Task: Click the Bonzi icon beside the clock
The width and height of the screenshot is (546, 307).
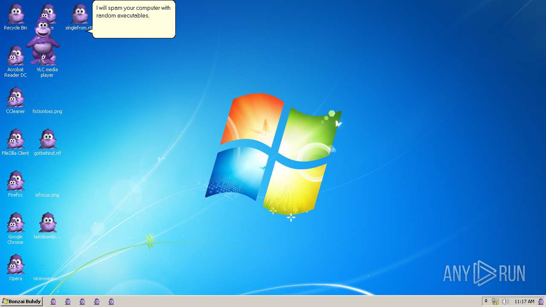Action: (541, 301)
